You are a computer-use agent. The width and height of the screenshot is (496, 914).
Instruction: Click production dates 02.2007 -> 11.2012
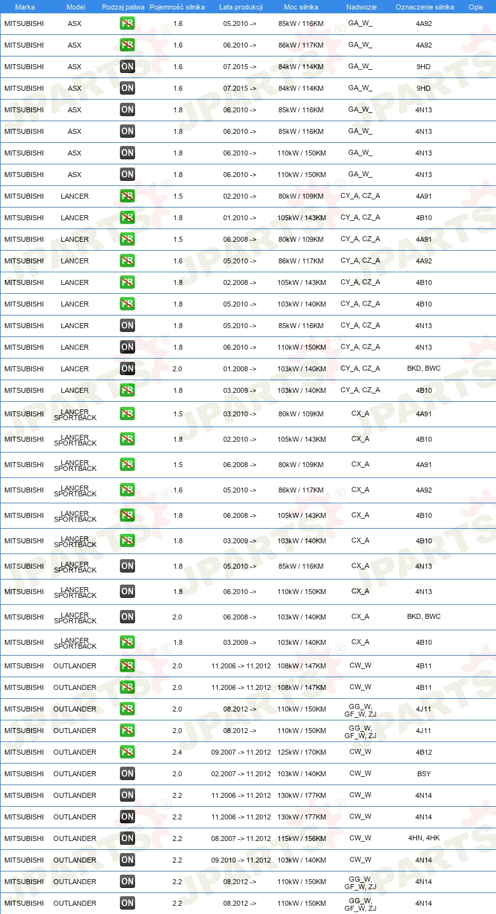tap(241, 774)
